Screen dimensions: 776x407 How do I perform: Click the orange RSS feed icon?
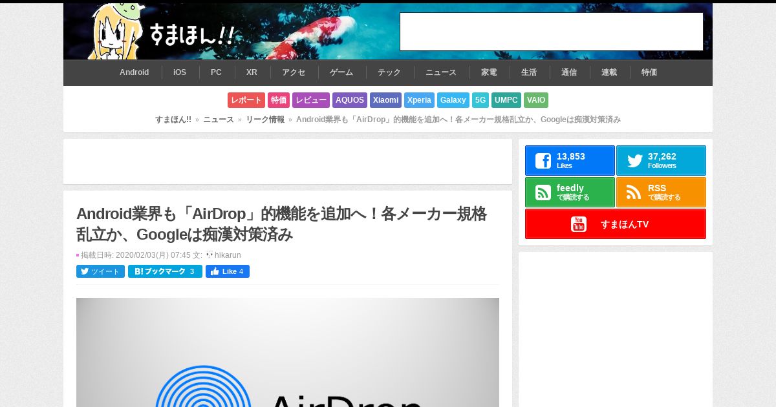pyautogui.click(x=634, y=193)
